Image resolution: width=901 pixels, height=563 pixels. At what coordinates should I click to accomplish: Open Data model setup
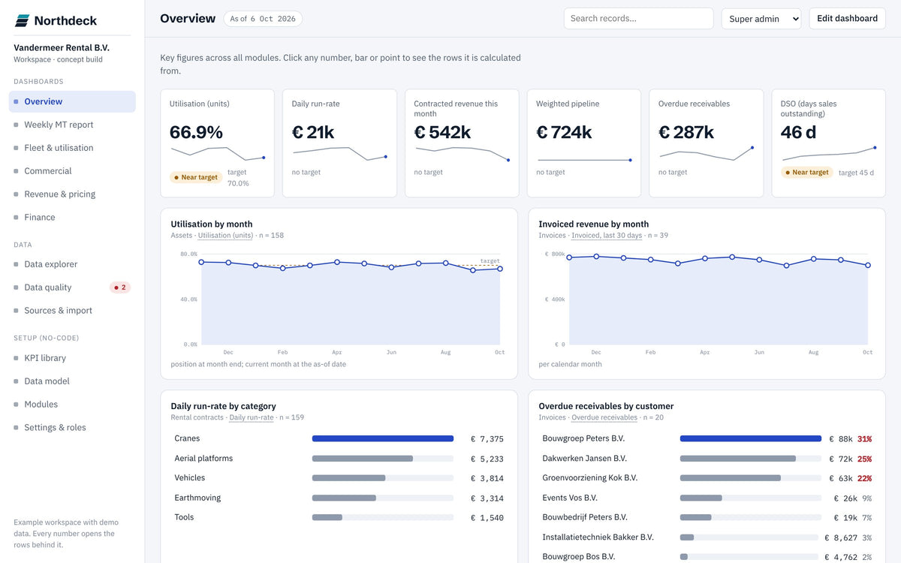[x=72, y=381]
